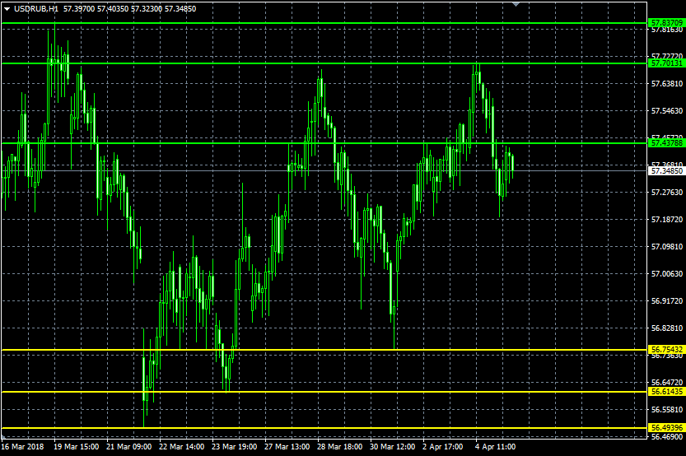686x456 pixels.
Task: Click the OHLC values ending in 57.34850 in the chart header
Action: point(130,9)
